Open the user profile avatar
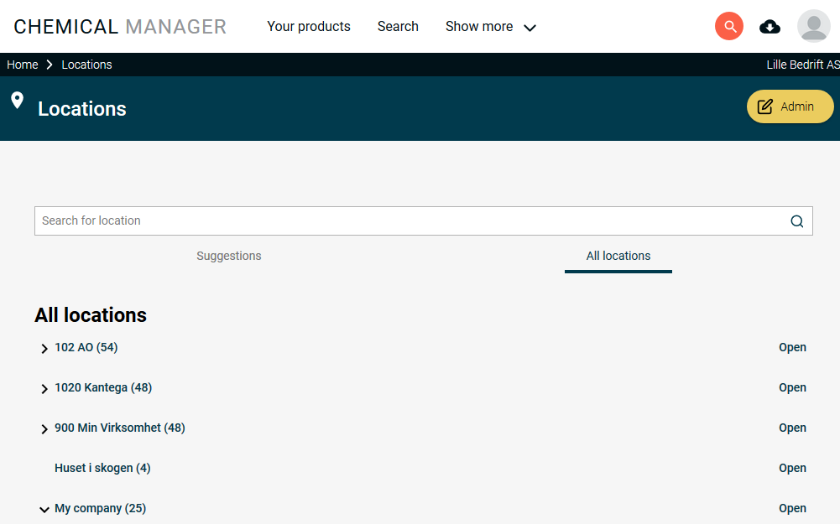Viewport: 840px width, 524px height. coord(814,26)
